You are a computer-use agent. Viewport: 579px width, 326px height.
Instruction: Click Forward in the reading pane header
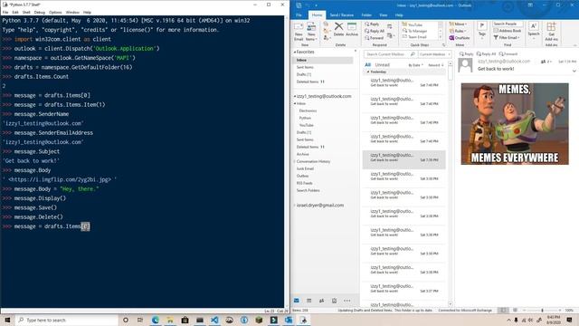pyautogui.click(x=508, y=54)
